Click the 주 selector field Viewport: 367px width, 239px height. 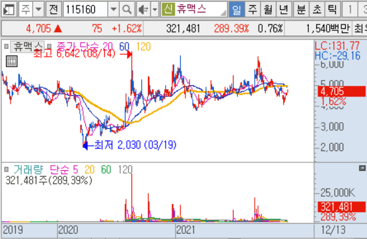coord(26,10)
